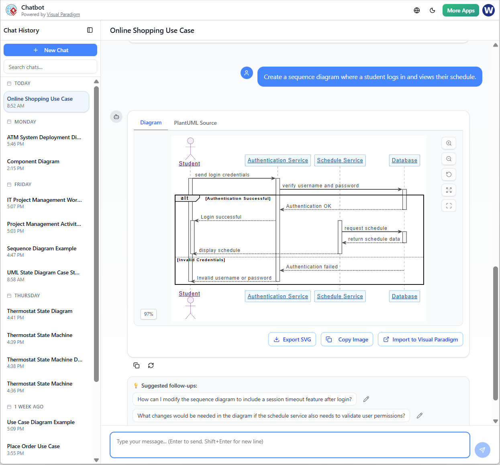Screen dimensions: 500x465
Task: Open the language globe menu
Action: (417, 10)
